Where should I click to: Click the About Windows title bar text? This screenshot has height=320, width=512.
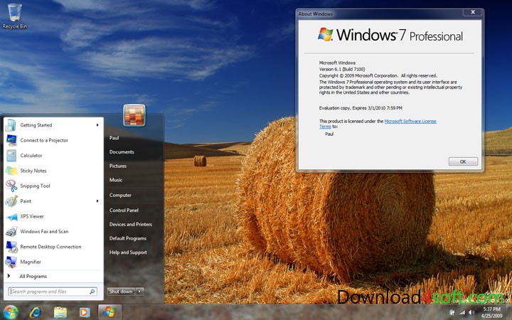pyautogui.click(x=316, y=14)
